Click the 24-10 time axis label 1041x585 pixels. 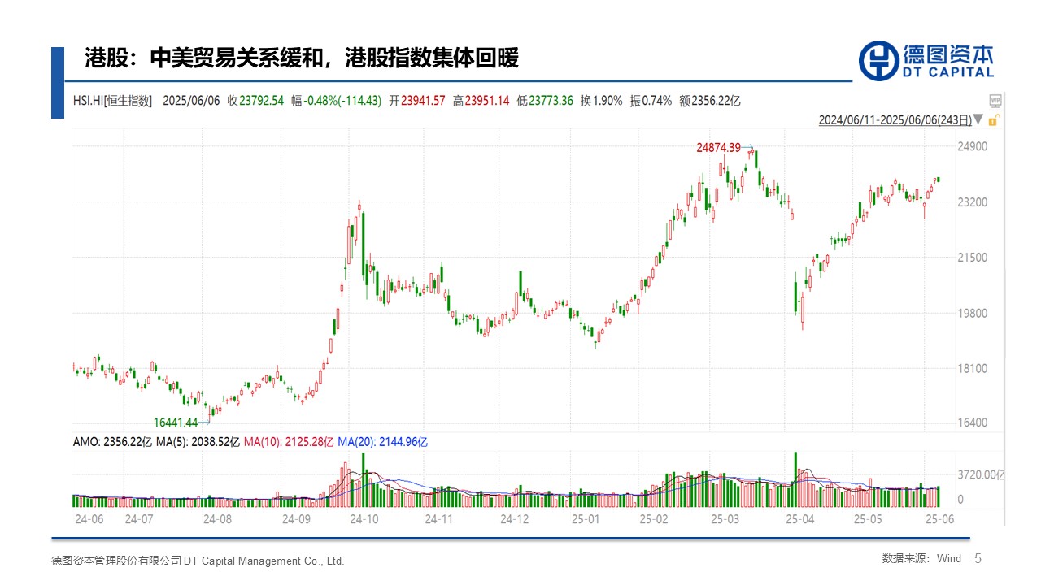click(363, 518)
